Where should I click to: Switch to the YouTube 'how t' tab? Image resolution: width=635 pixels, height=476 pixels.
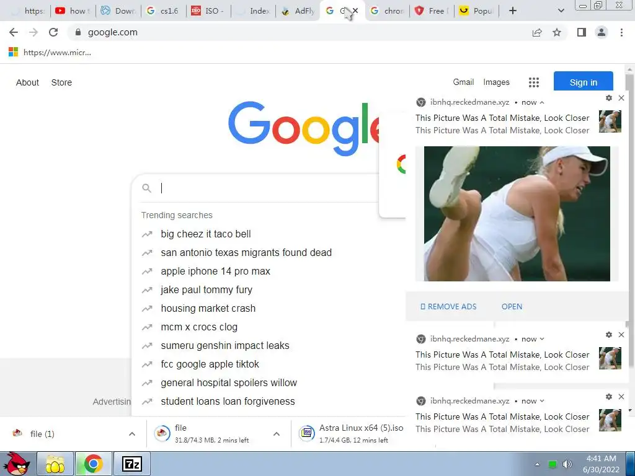click(73, 11)
